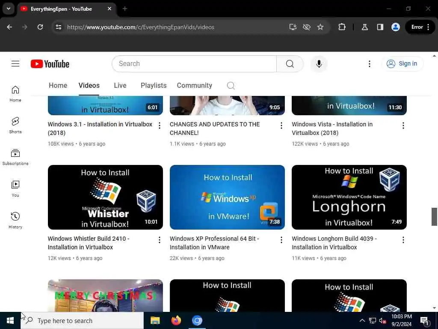
Task: Switch to the channel Home tab
Action: click(58, 85)
